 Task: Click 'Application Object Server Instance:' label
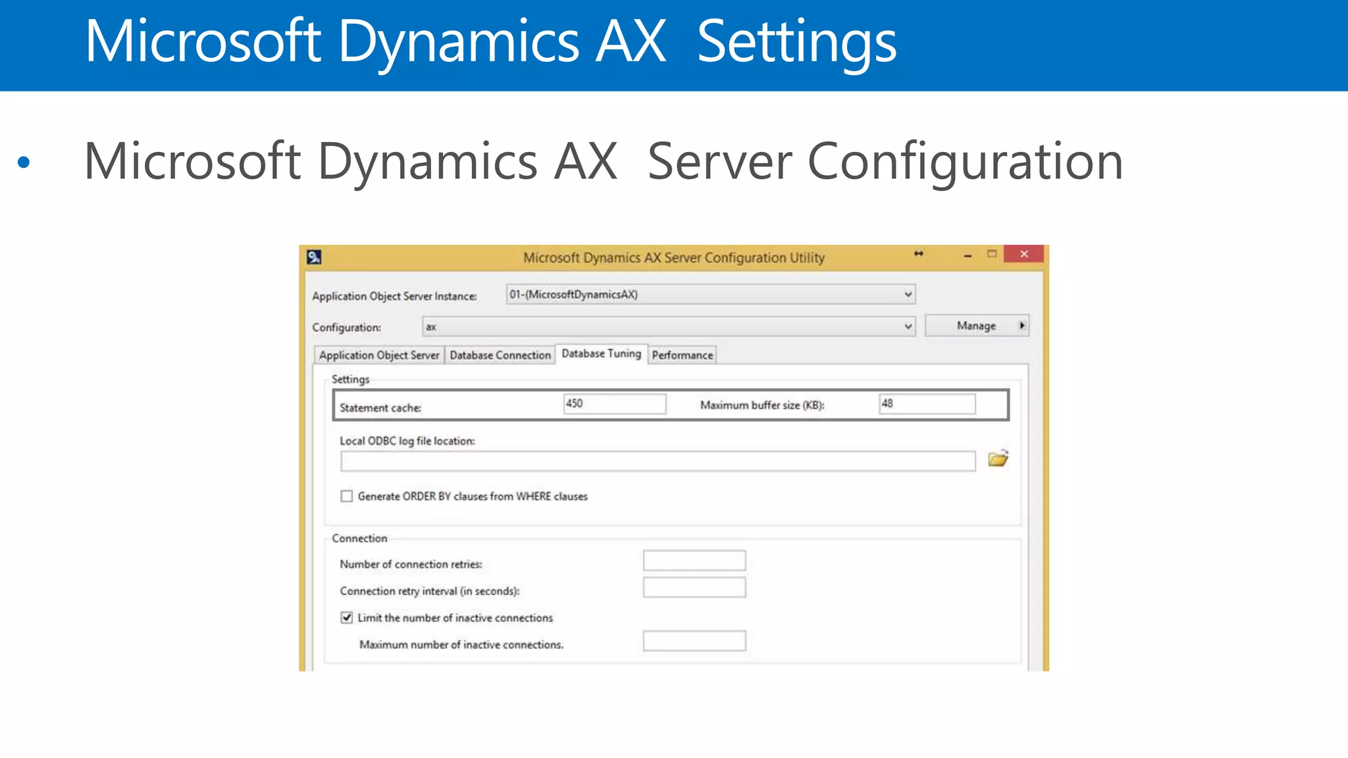tap(394, 297)
